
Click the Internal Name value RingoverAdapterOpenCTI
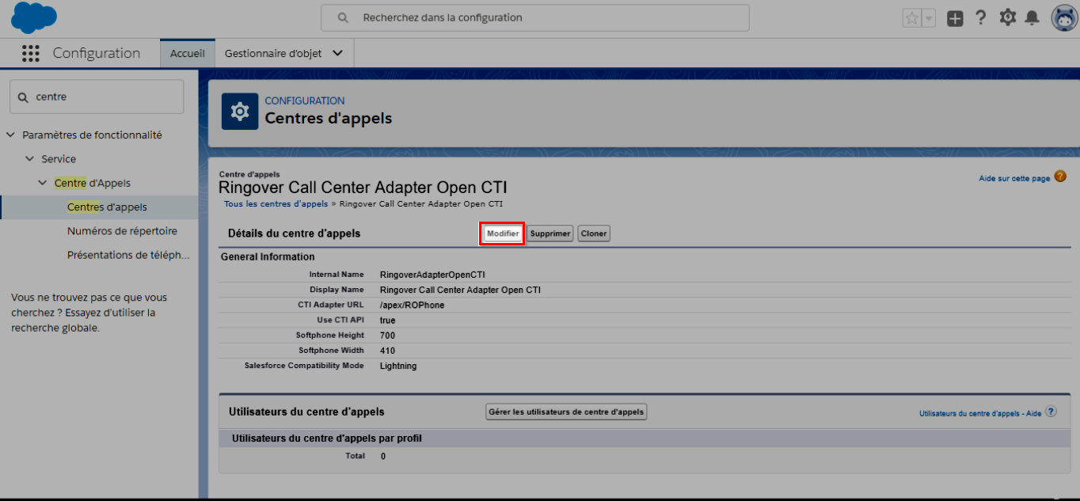[x=432, y=275]
